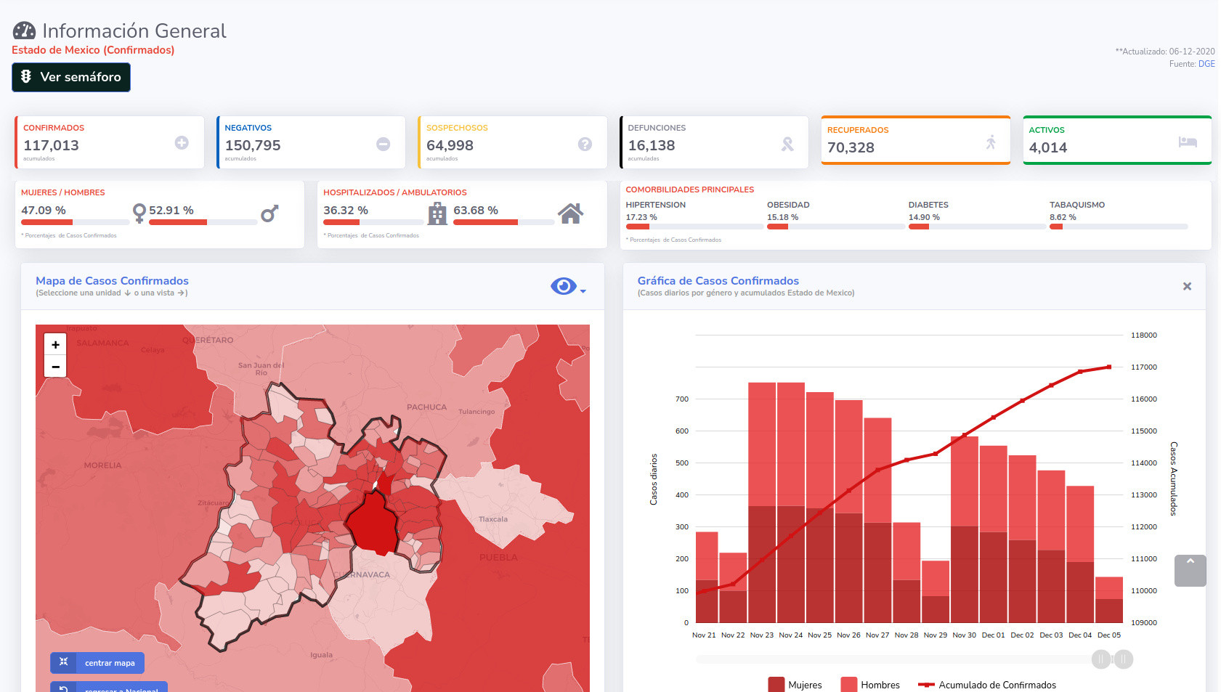Click the scroll-to-top arrow button
Viewport: 1221px width, 692px height.
coord(1190,571)
